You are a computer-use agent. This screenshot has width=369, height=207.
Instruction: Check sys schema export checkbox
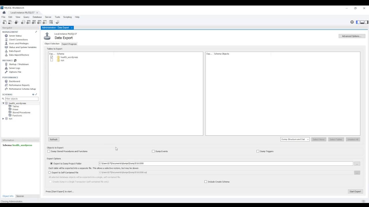point(52,60)
